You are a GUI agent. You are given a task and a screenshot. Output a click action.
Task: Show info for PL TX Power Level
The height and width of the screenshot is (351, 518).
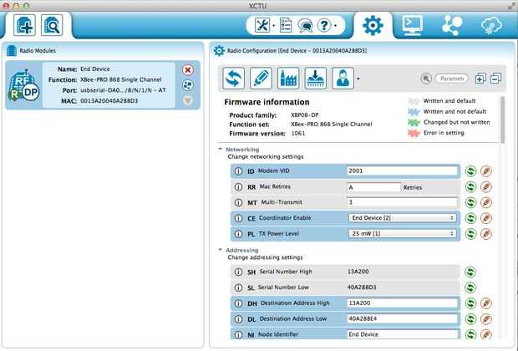238,234
